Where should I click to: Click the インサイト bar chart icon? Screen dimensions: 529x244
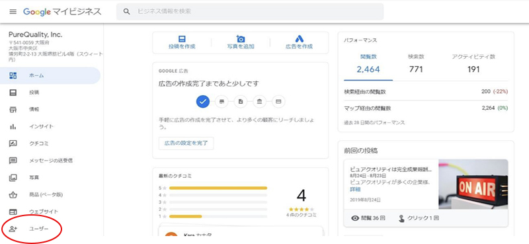click(13, 126)
